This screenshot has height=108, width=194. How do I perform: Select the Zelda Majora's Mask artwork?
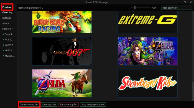pyautogui.click(x=148, y=51)
